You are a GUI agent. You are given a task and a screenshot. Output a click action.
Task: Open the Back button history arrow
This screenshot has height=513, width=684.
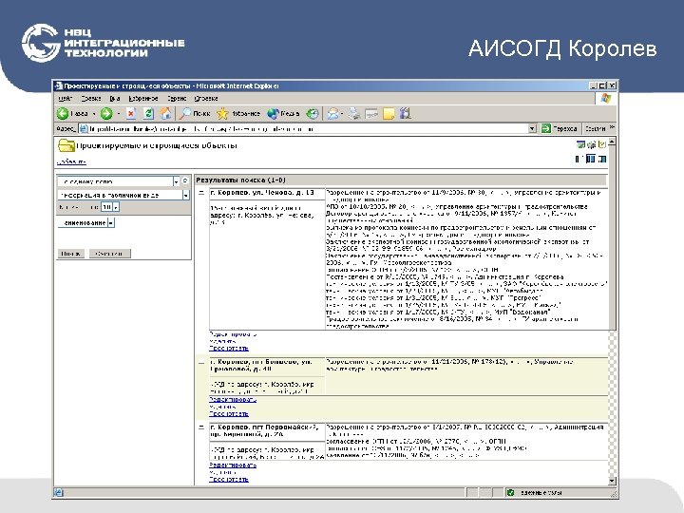(x=94, y=114)
